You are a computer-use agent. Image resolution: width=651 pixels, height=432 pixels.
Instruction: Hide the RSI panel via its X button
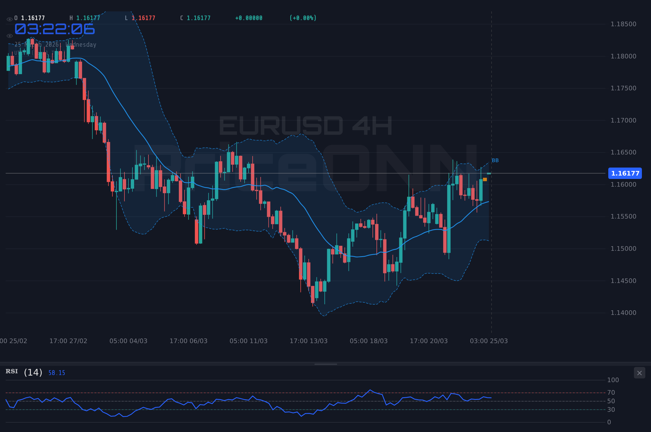click(x=639, y=373)
